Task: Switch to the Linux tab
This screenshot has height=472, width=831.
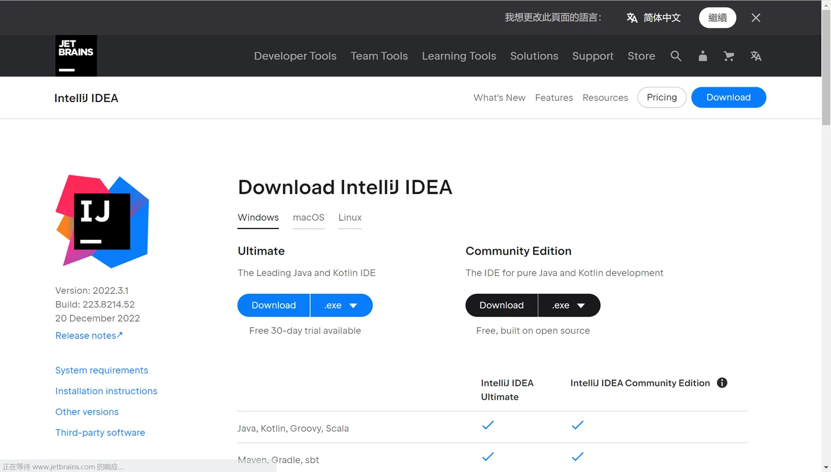Action: (x=350, y=218)
